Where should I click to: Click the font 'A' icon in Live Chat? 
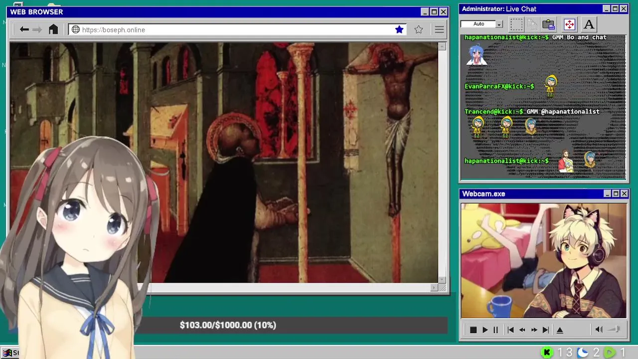(x=589, y=24)
